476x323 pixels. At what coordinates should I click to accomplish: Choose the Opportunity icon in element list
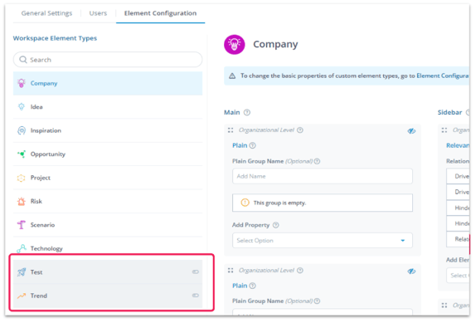point(22,154)
